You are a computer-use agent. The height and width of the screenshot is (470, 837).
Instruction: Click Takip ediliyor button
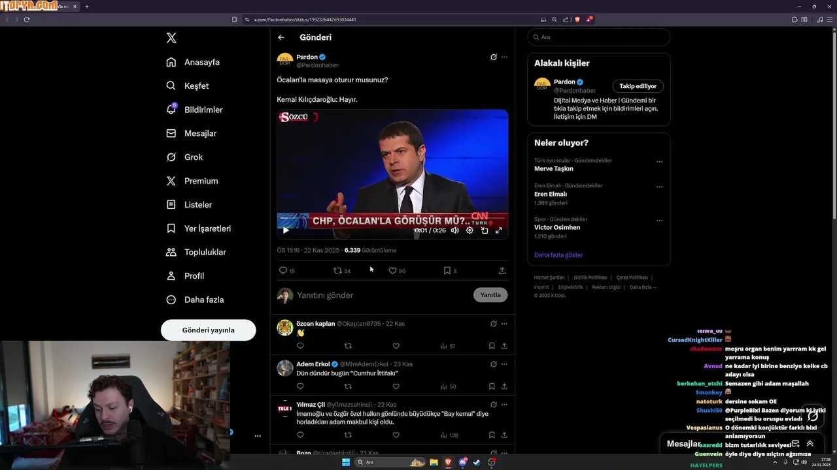point(638,86)
